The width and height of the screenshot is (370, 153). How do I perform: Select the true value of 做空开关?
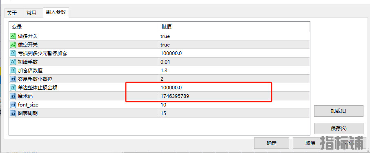click(165, 45)
